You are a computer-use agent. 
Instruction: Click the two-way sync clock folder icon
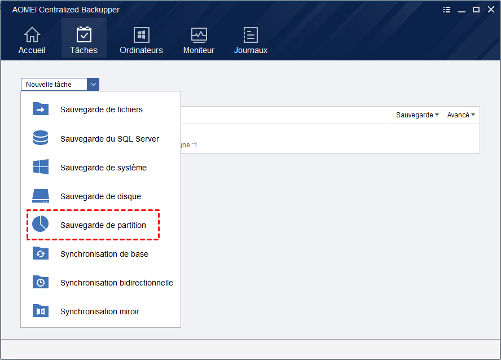coord(41,282)
